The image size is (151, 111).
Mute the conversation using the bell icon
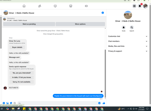click(124, 27)
